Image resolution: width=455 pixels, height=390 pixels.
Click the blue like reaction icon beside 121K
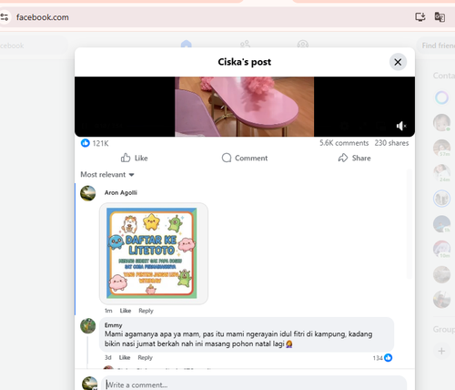click(x=86, y=143)
